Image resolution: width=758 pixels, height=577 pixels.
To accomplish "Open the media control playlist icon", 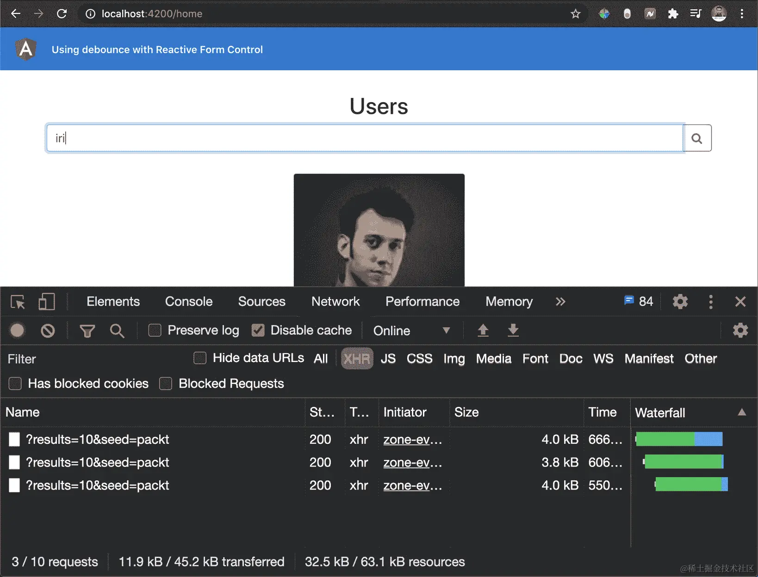I will coord(696,14).
